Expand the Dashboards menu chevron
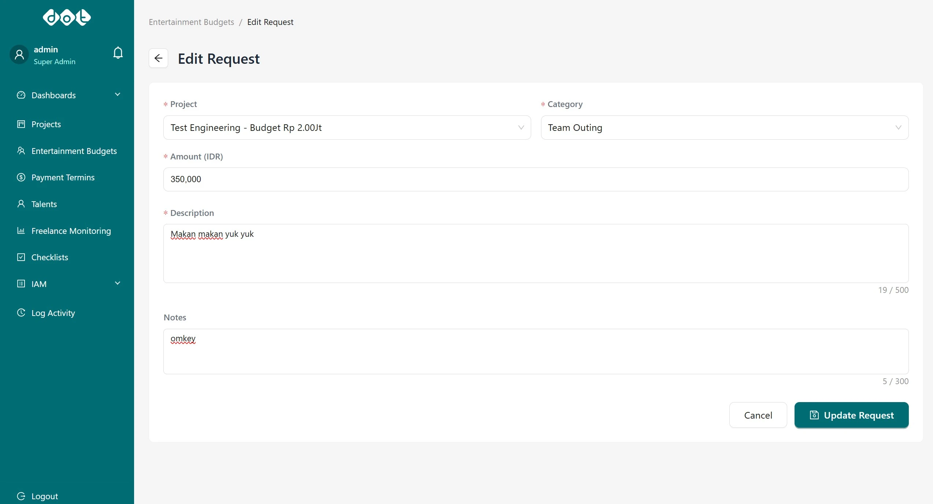The width and height of the screenshot is (933, 504). 118,95
